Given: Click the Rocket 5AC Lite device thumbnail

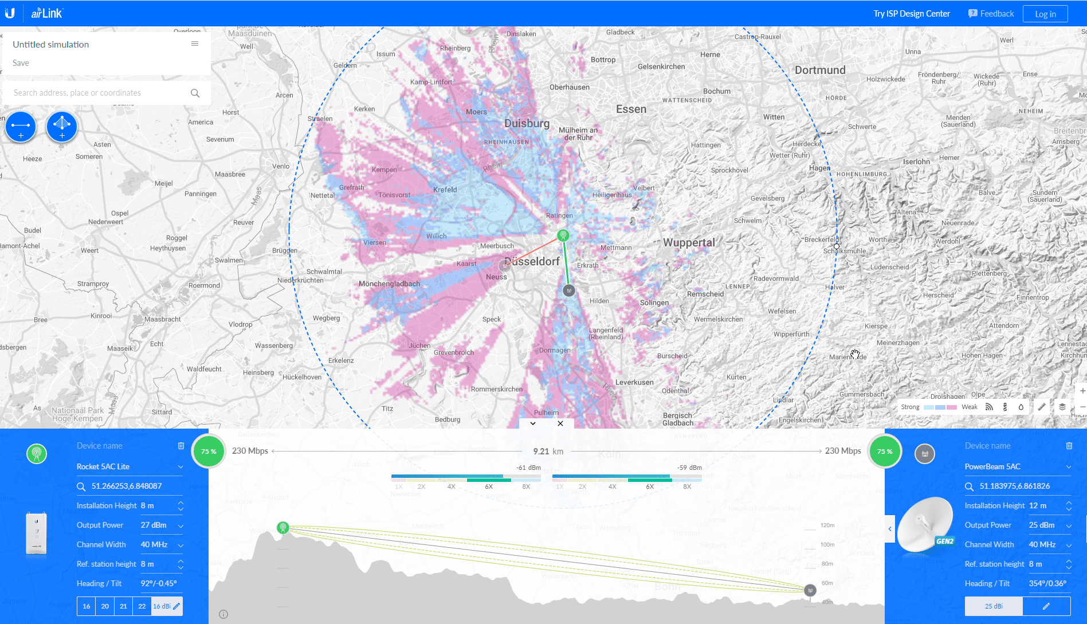Looking at the screenshot, I should 36,534.
